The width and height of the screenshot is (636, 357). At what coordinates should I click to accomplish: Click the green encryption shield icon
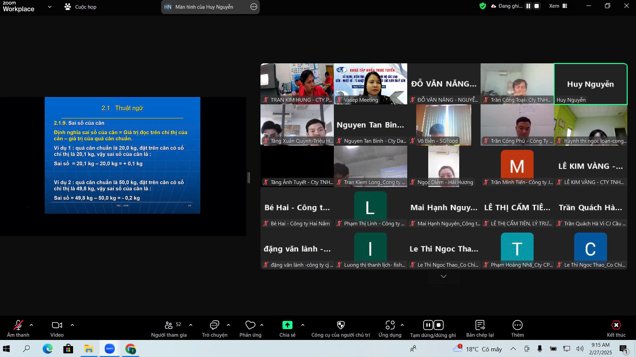click(x=483, y=6)
